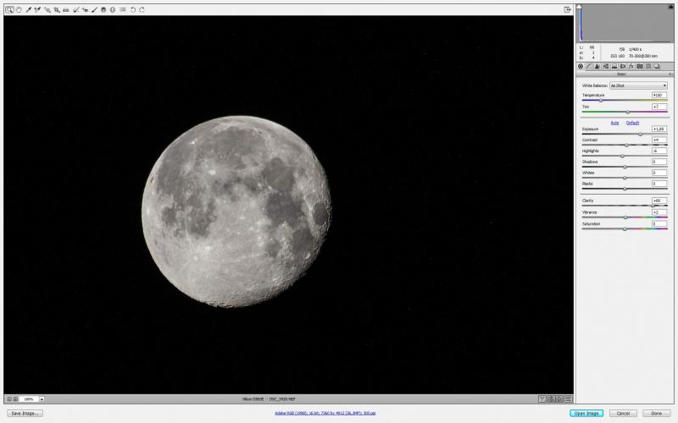
Task: Click the Highlights slider handle
Action: 623,156
